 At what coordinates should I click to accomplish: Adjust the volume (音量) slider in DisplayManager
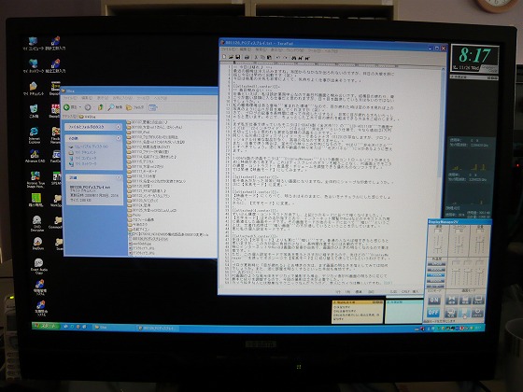coord(480,242)
